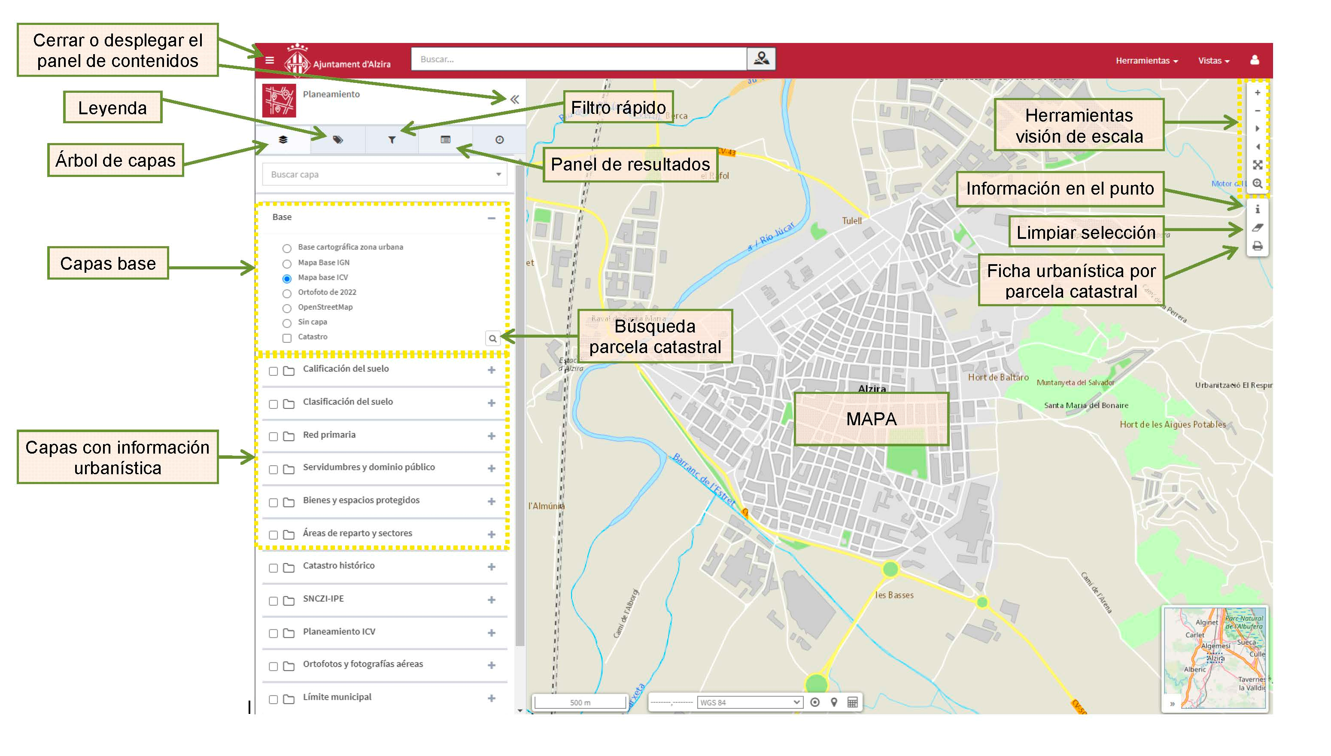Viewport: 1331px width, 756px height.
Task: Check the Calificación del suelo layer
Action: [x=273, y=371]
